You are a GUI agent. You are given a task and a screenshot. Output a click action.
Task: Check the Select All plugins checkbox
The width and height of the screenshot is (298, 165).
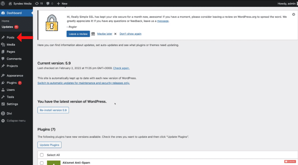click(x=42, y=155)
